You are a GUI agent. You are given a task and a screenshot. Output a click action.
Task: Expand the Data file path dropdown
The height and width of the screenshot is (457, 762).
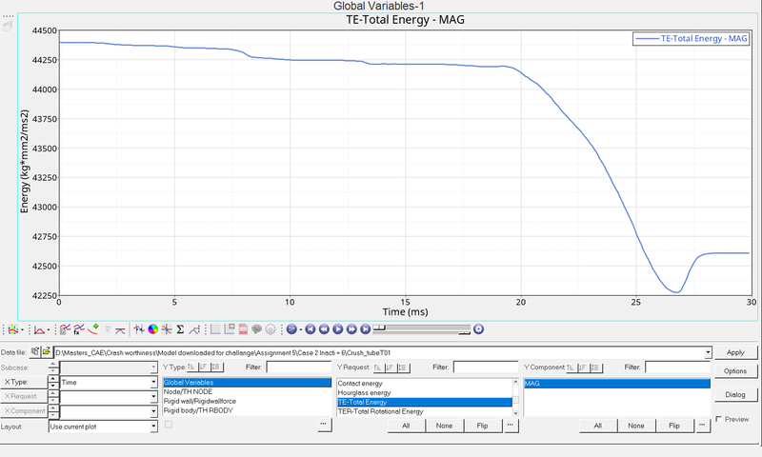708,352
